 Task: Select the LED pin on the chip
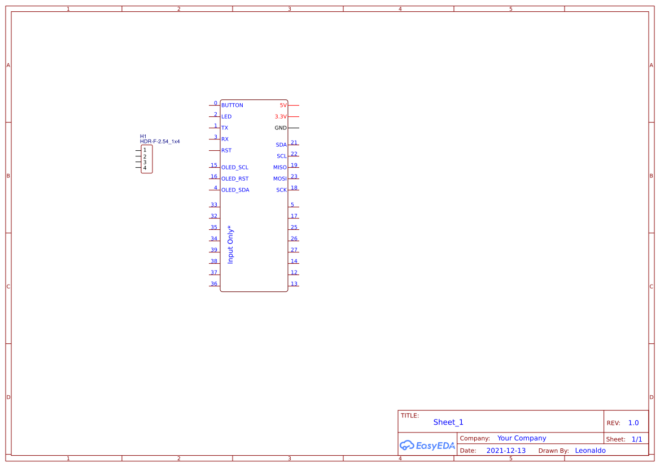coord(226,116)
